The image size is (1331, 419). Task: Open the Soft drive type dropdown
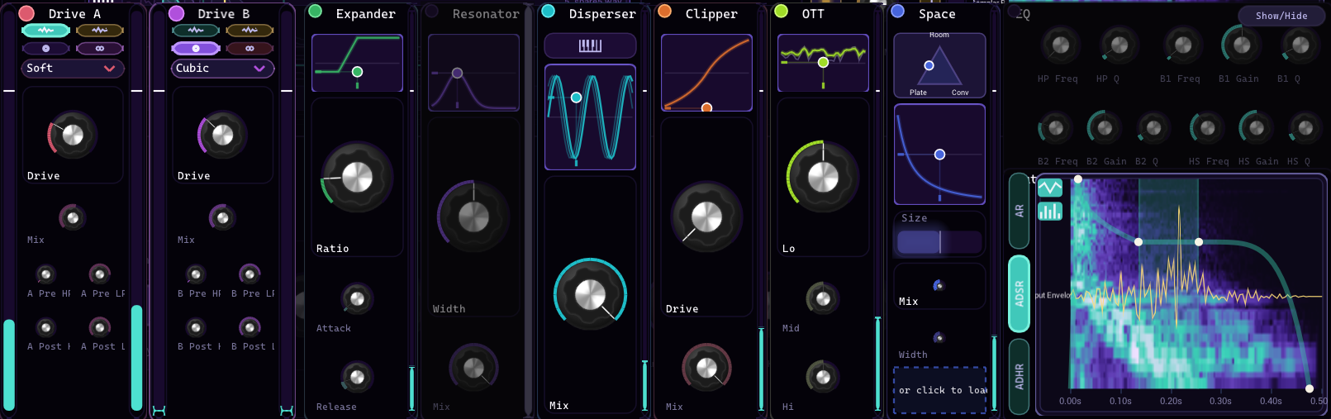click(x=73, y=69)
